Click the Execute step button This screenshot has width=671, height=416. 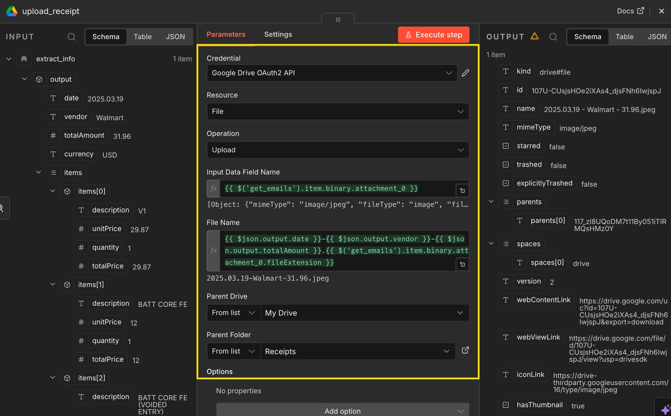(x=433, y=35)
